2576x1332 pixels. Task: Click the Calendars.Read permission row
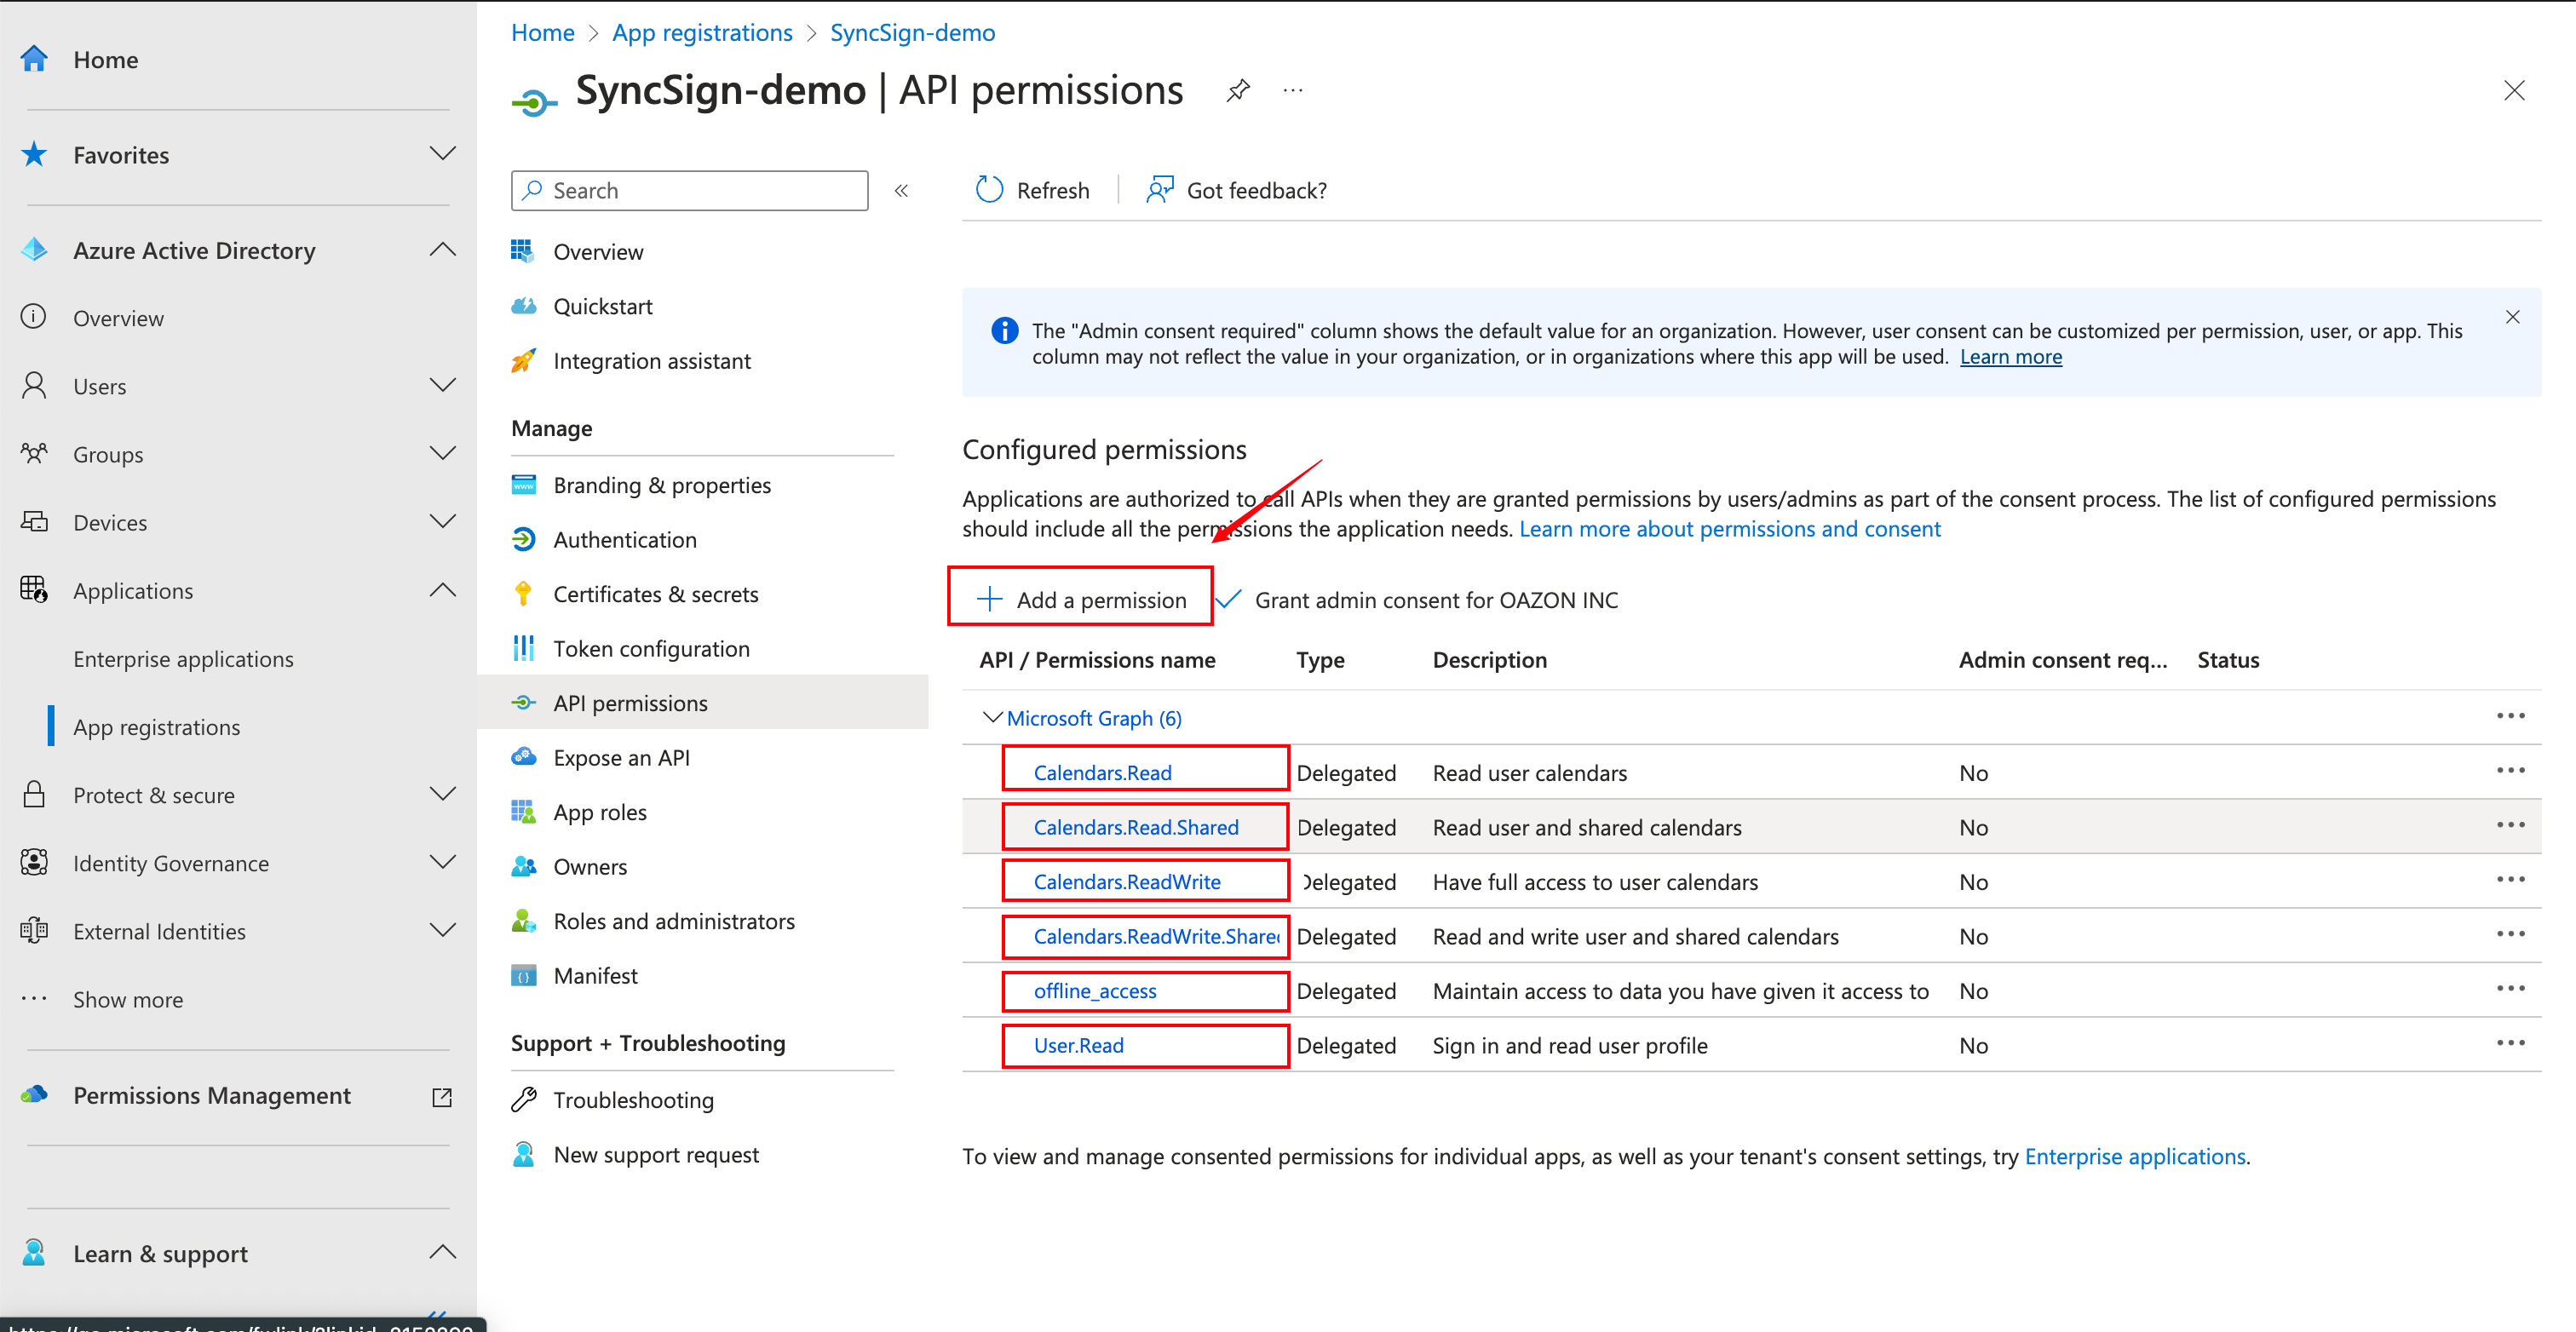point(1103,772)
